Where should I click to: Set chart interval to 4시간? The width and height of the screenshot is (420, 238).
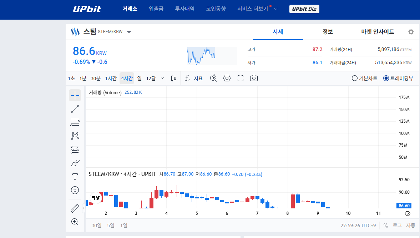(127, 78)
